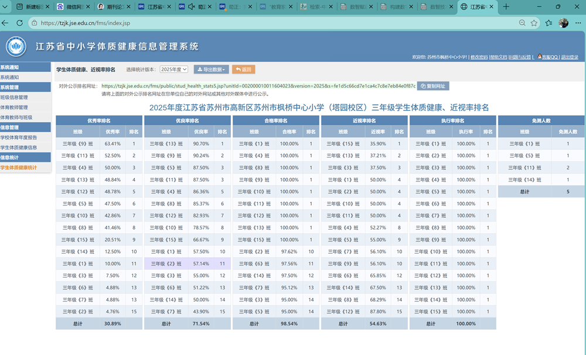Switch to the 微信网页 browser tab
The height and width of the screenshot is (355, 586).
[73, 6]
